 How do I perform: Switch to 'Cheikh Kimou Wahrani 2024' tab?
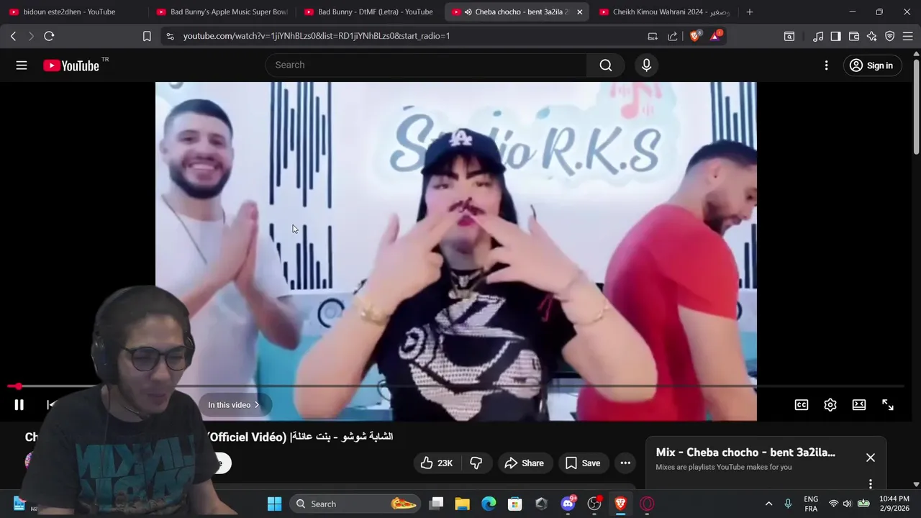tap(664, 12)
